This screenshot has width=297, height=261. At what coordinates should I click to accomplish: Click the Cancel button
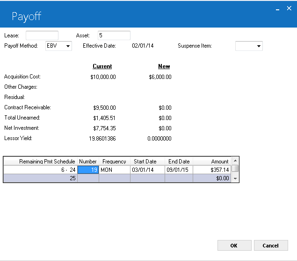(271, 245)
